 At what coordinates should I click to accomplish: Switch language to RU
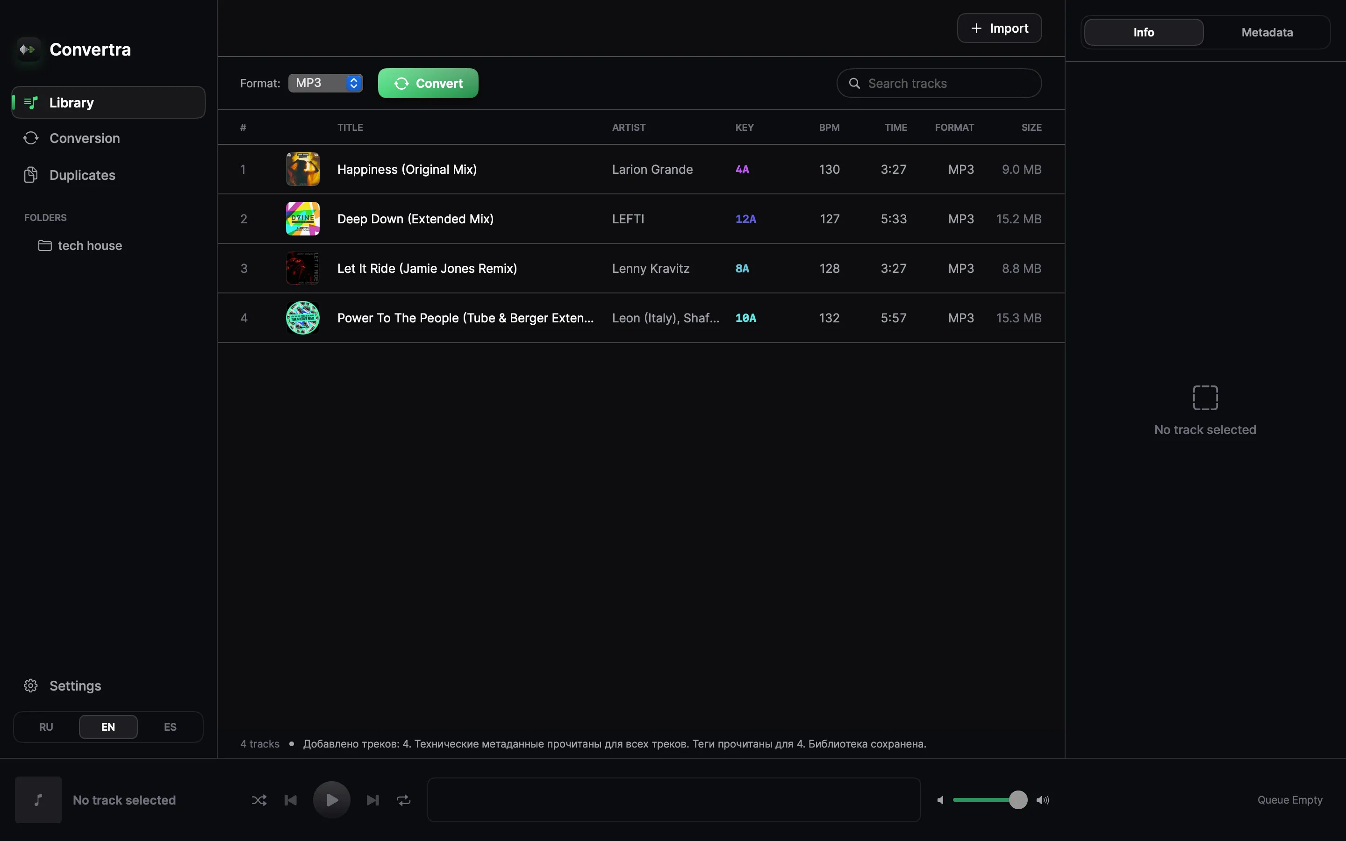tap(46, 727)
